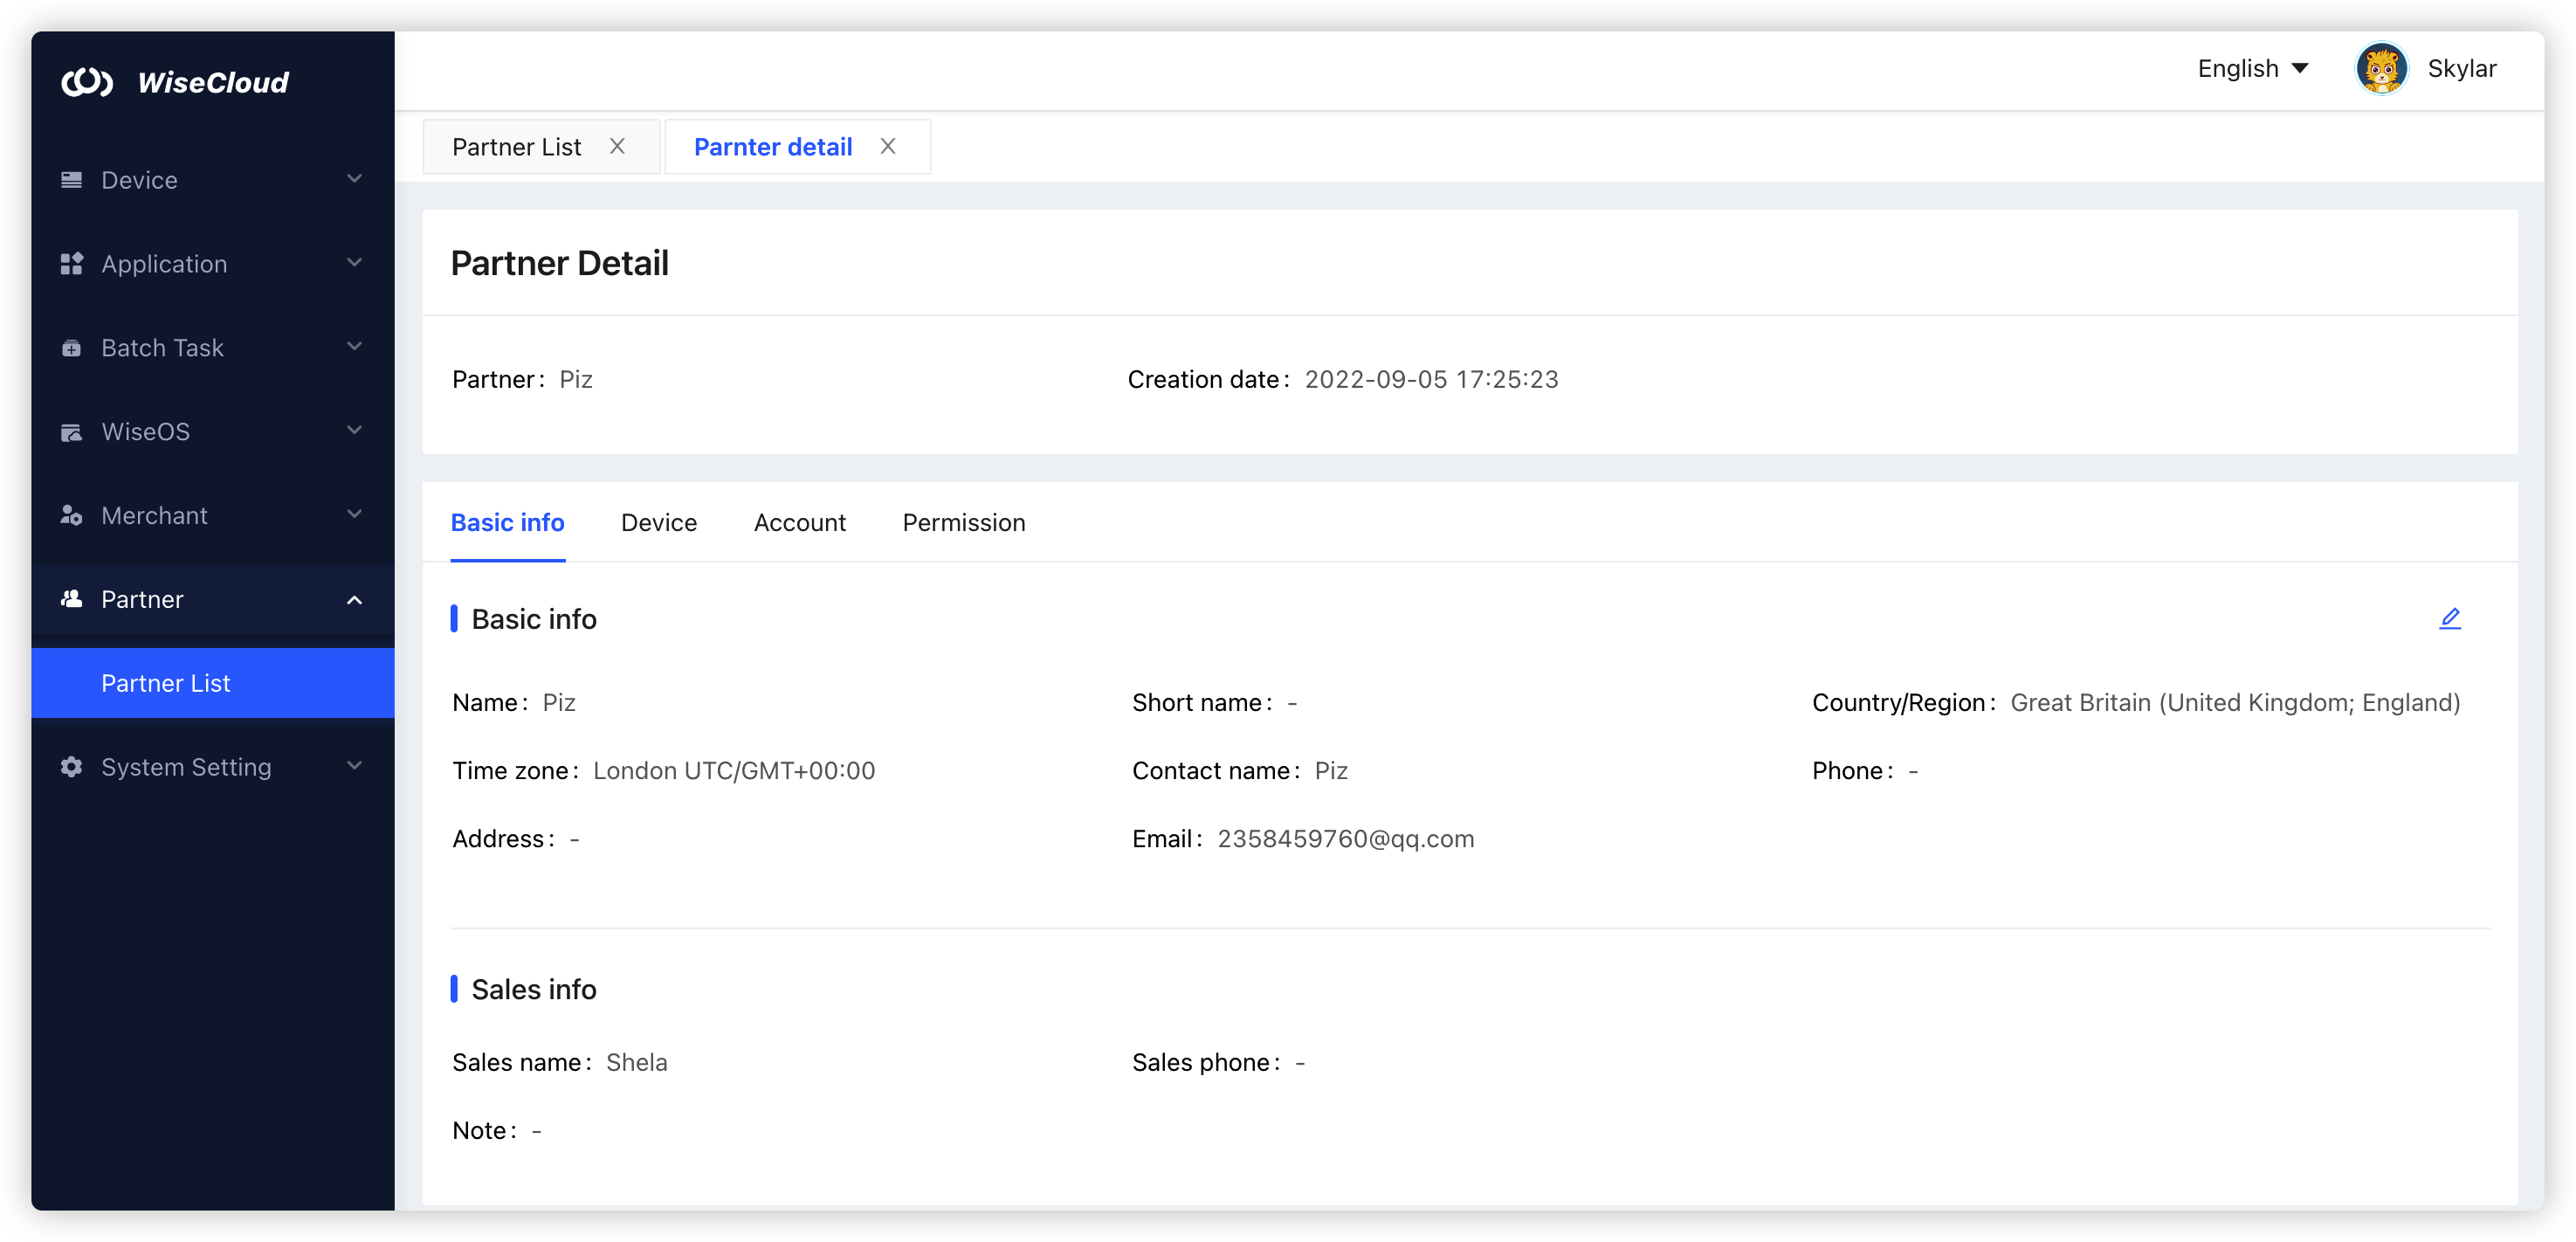The width and height of the screenshot is (2576, 1242).
Task: Collapse the Partner menu section
Action: 354,600
